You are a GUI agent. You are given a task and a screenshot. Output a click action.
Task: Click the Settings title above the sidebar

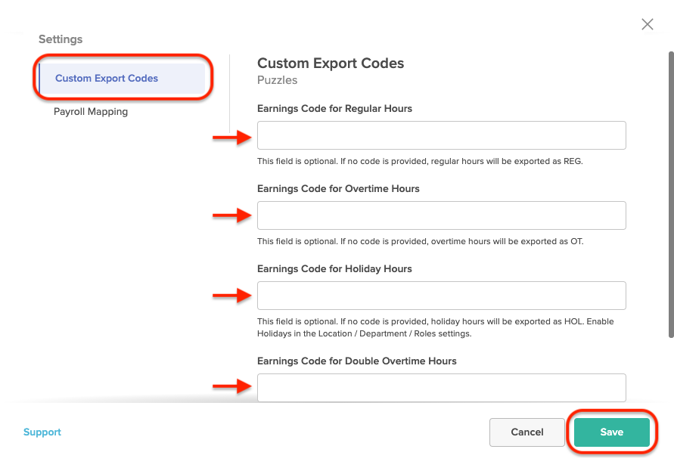[x=61, y=39]
